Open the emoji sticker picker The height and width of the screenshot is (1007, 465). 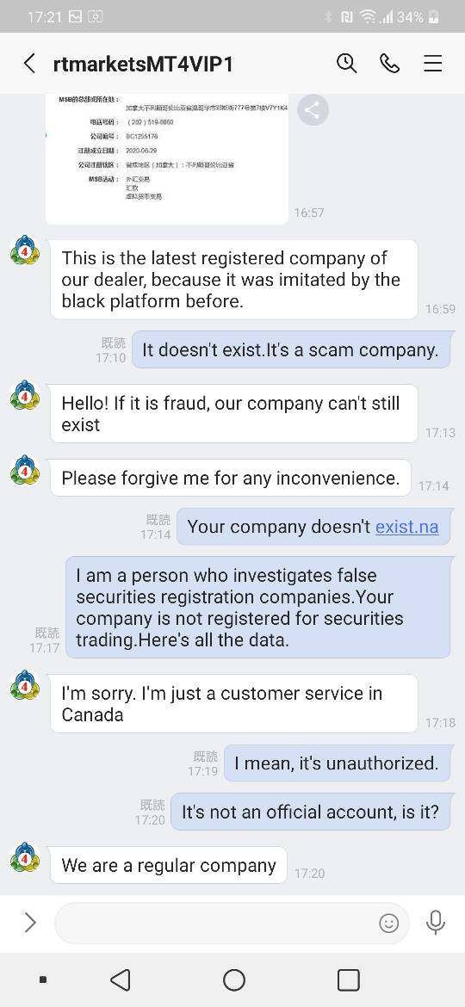(x=388, y=924)
